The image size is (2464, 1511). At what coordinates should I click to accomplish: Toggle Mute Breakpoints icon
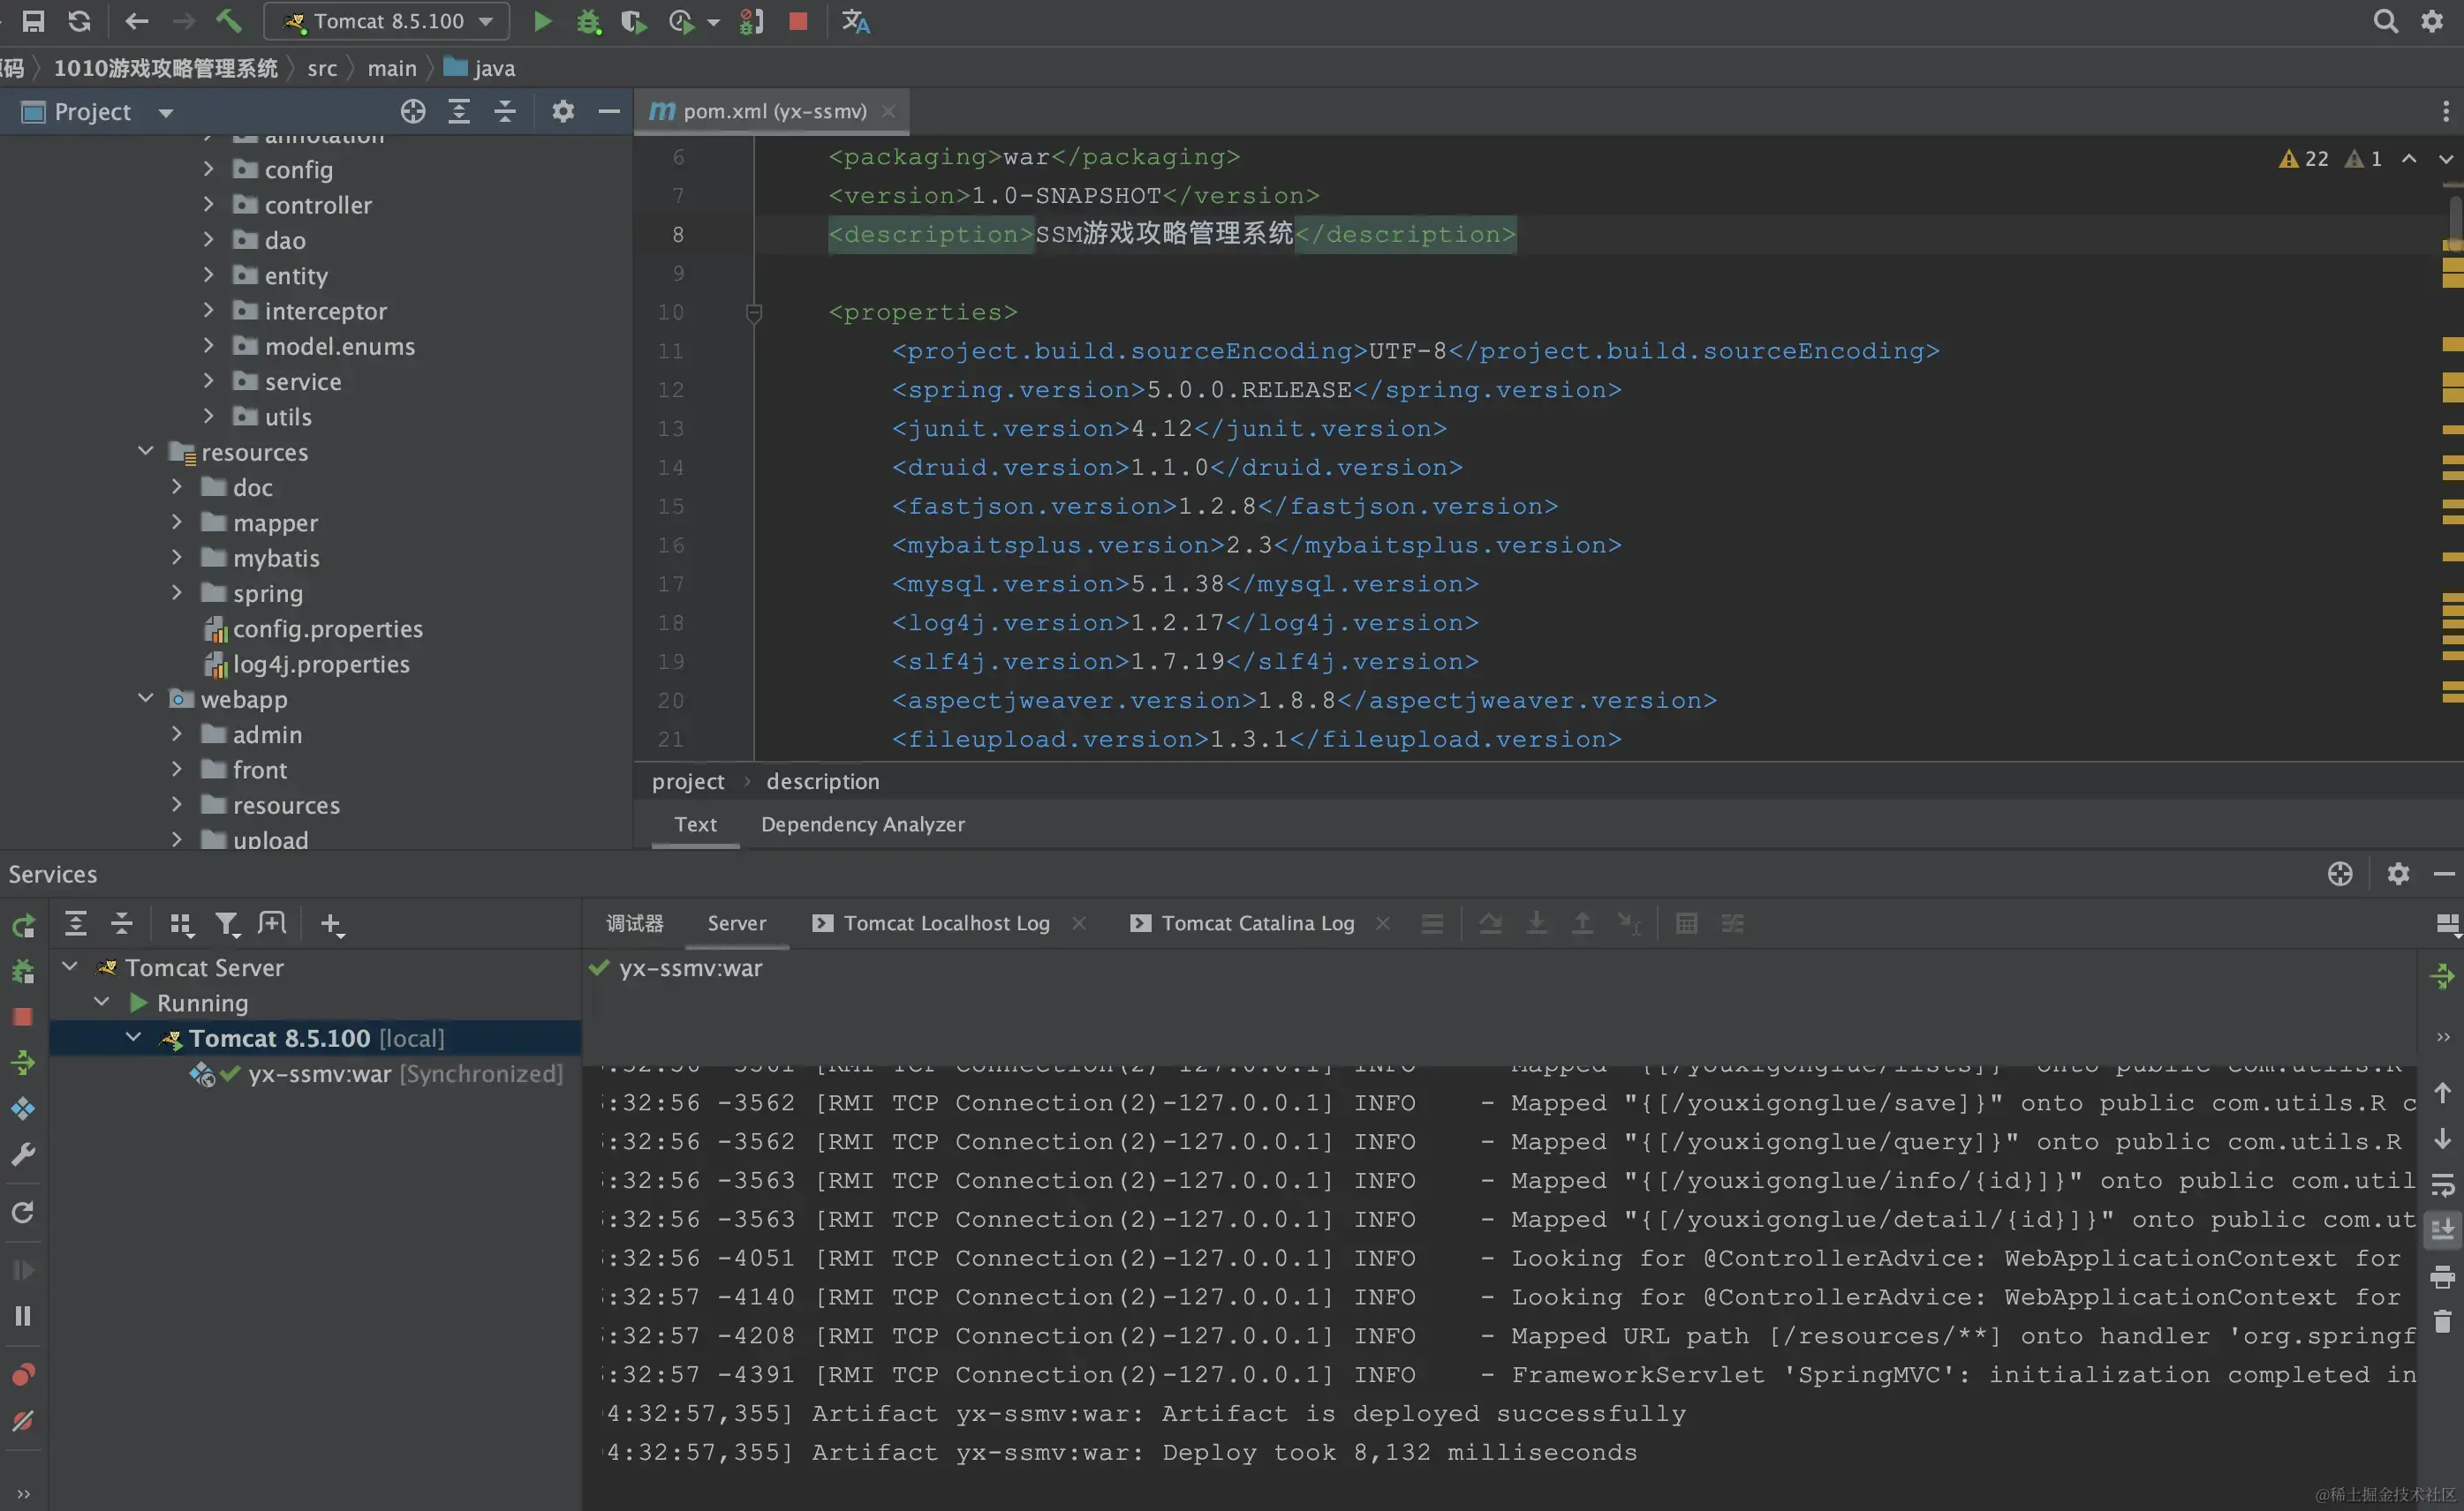tap(23, 1420)
